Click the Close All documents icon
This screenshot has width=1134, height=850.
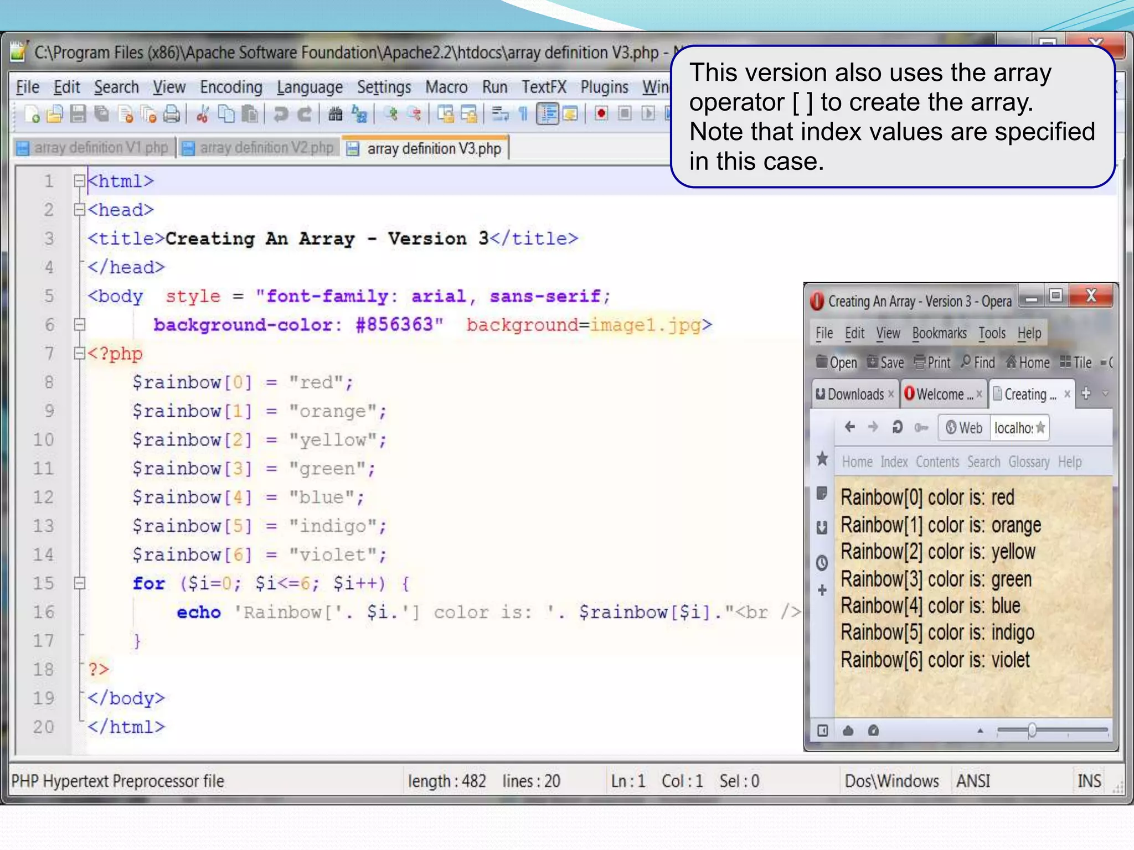click(x=149, y=115)
